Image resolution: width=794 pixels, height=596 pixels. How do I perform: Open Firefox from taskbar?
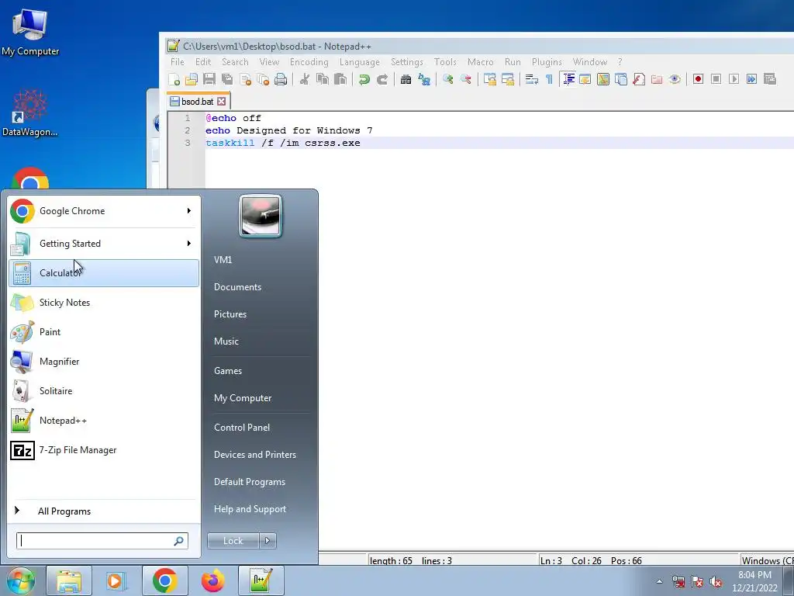pyautogui.click(x=212, y=580)
